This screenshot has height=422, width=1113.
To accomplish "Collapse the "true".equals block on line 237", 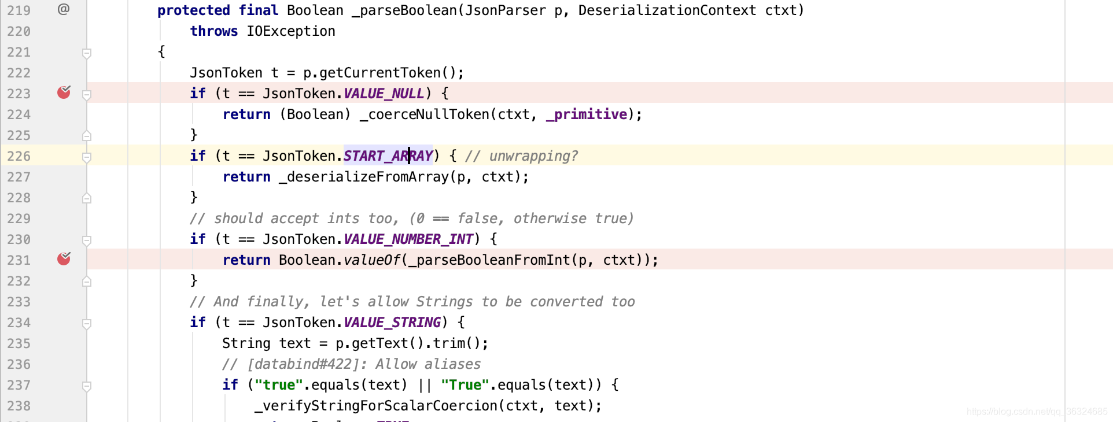I will pos(87,386).
